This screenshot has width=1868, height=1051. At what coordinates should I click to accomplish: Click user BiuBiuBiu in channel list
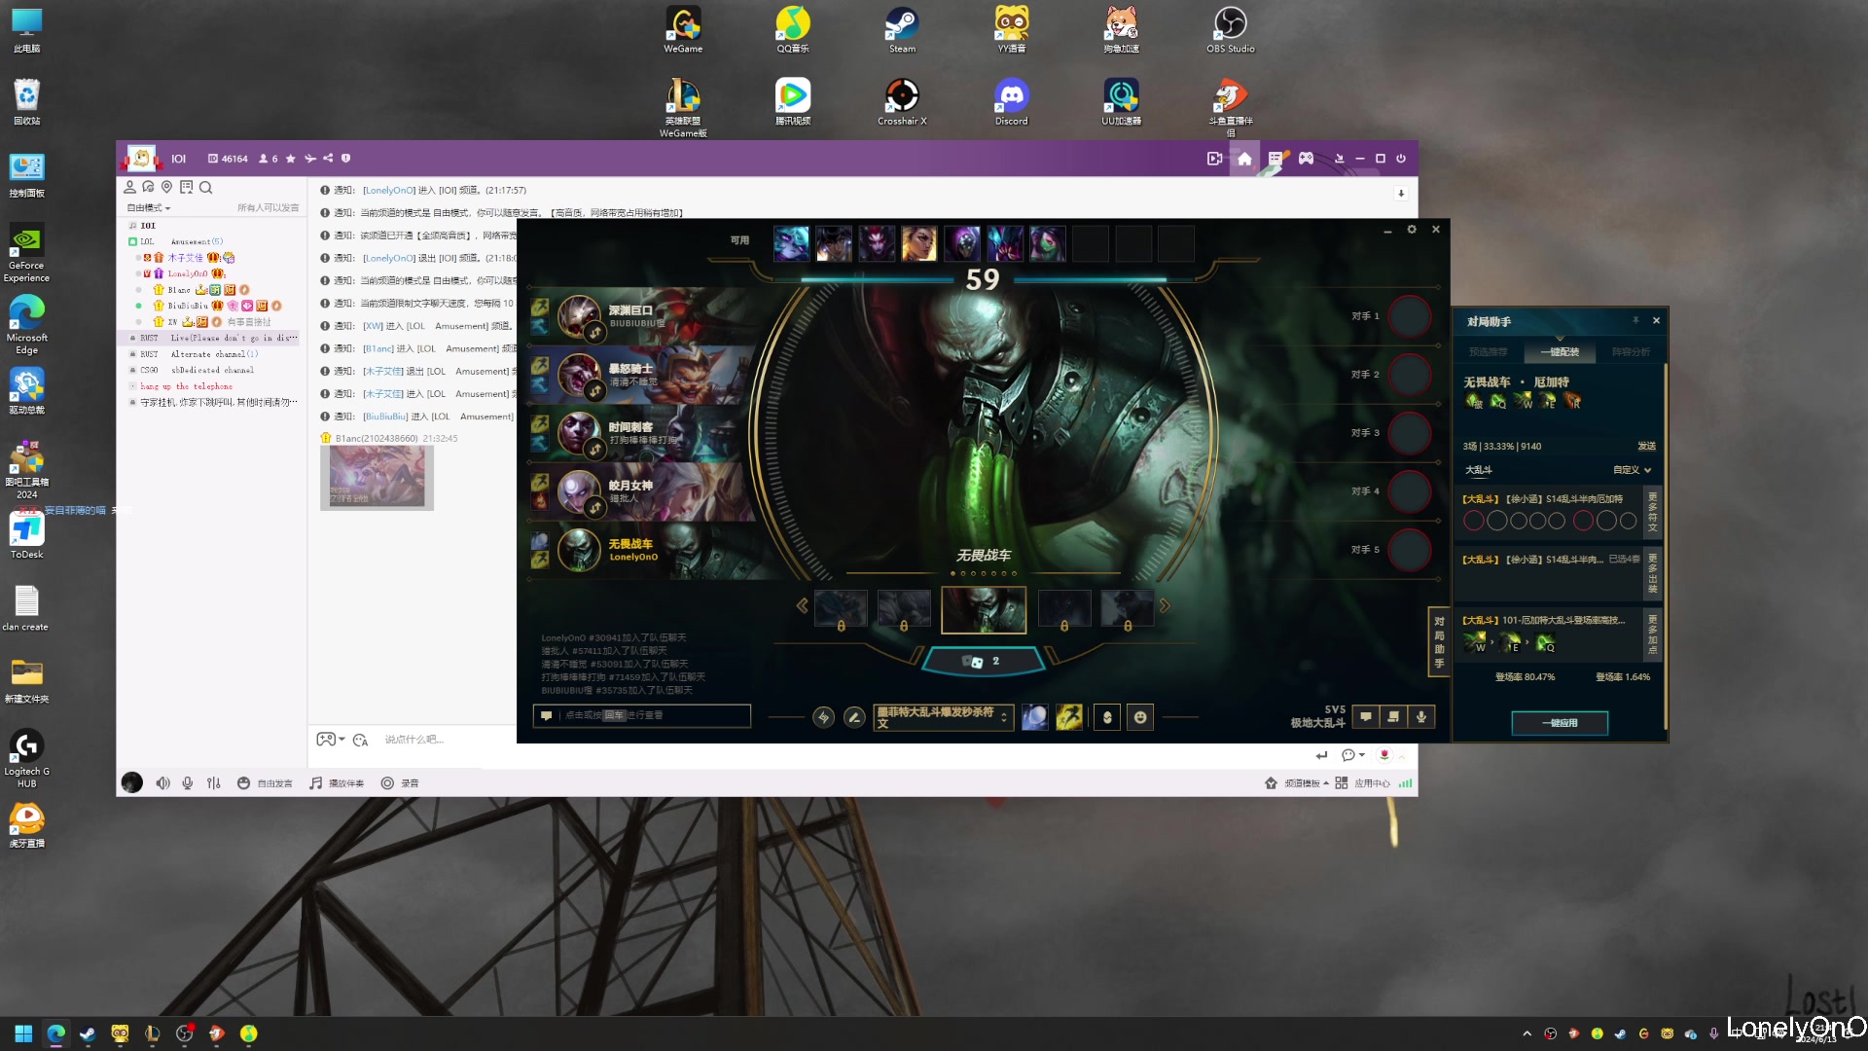[x=188, y=306]
